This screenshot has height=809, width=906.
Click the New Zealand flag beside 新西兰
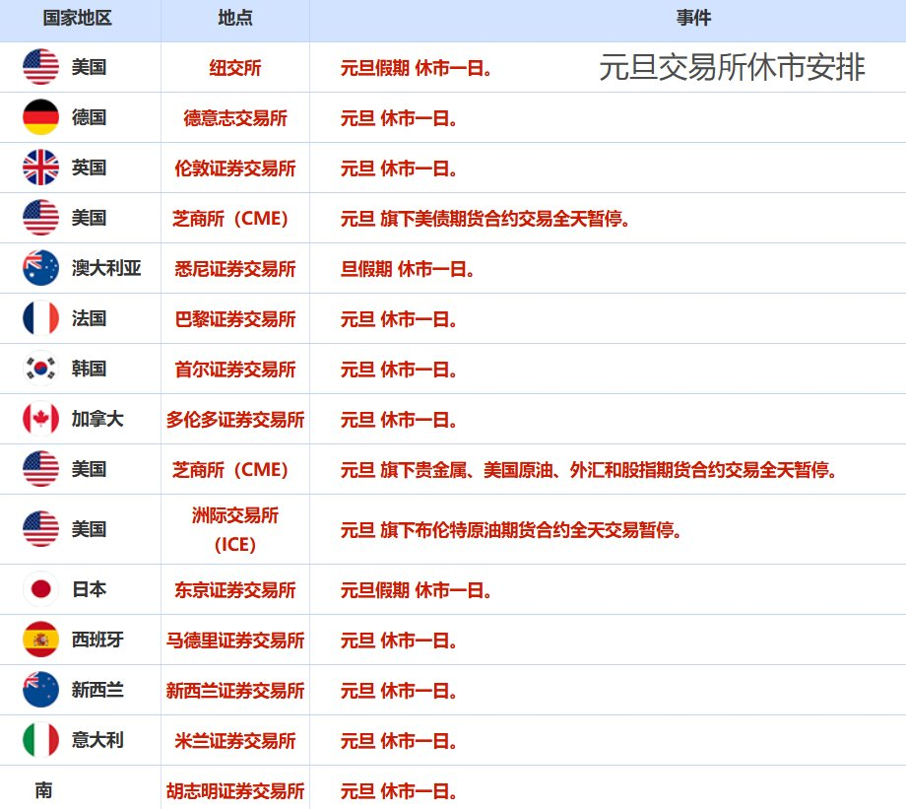[x=38, y=690]
